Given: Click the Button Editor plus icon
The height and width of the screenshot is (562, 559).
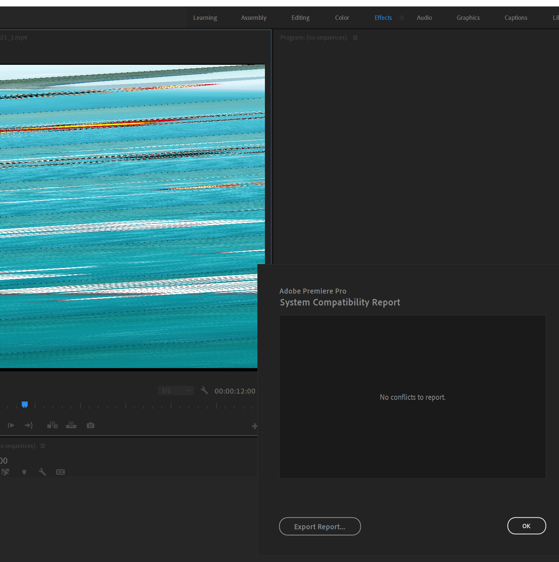Looking at the screenshot, I should point(255,426).
